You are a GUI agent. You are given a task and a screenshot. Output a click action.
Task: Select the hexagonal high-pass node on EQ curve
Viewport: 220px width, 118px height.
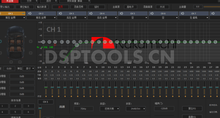click(x=77, y=45)
